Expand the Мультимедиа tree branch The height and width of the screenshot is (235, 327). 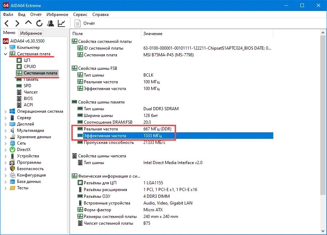point(6,131)
